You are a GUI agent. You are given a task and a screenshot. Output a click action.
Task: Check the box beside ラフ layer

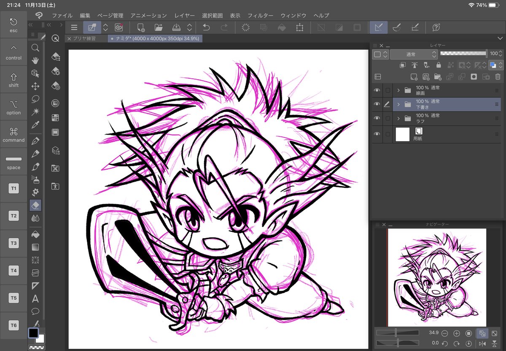tap(388, 118)
